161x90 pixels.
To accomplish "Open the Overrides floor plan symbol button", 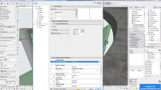I will 8,76.
